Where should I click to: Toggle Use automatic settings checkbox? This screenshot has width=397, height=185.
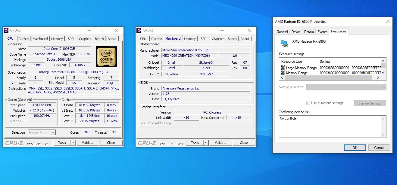point(308,103)
